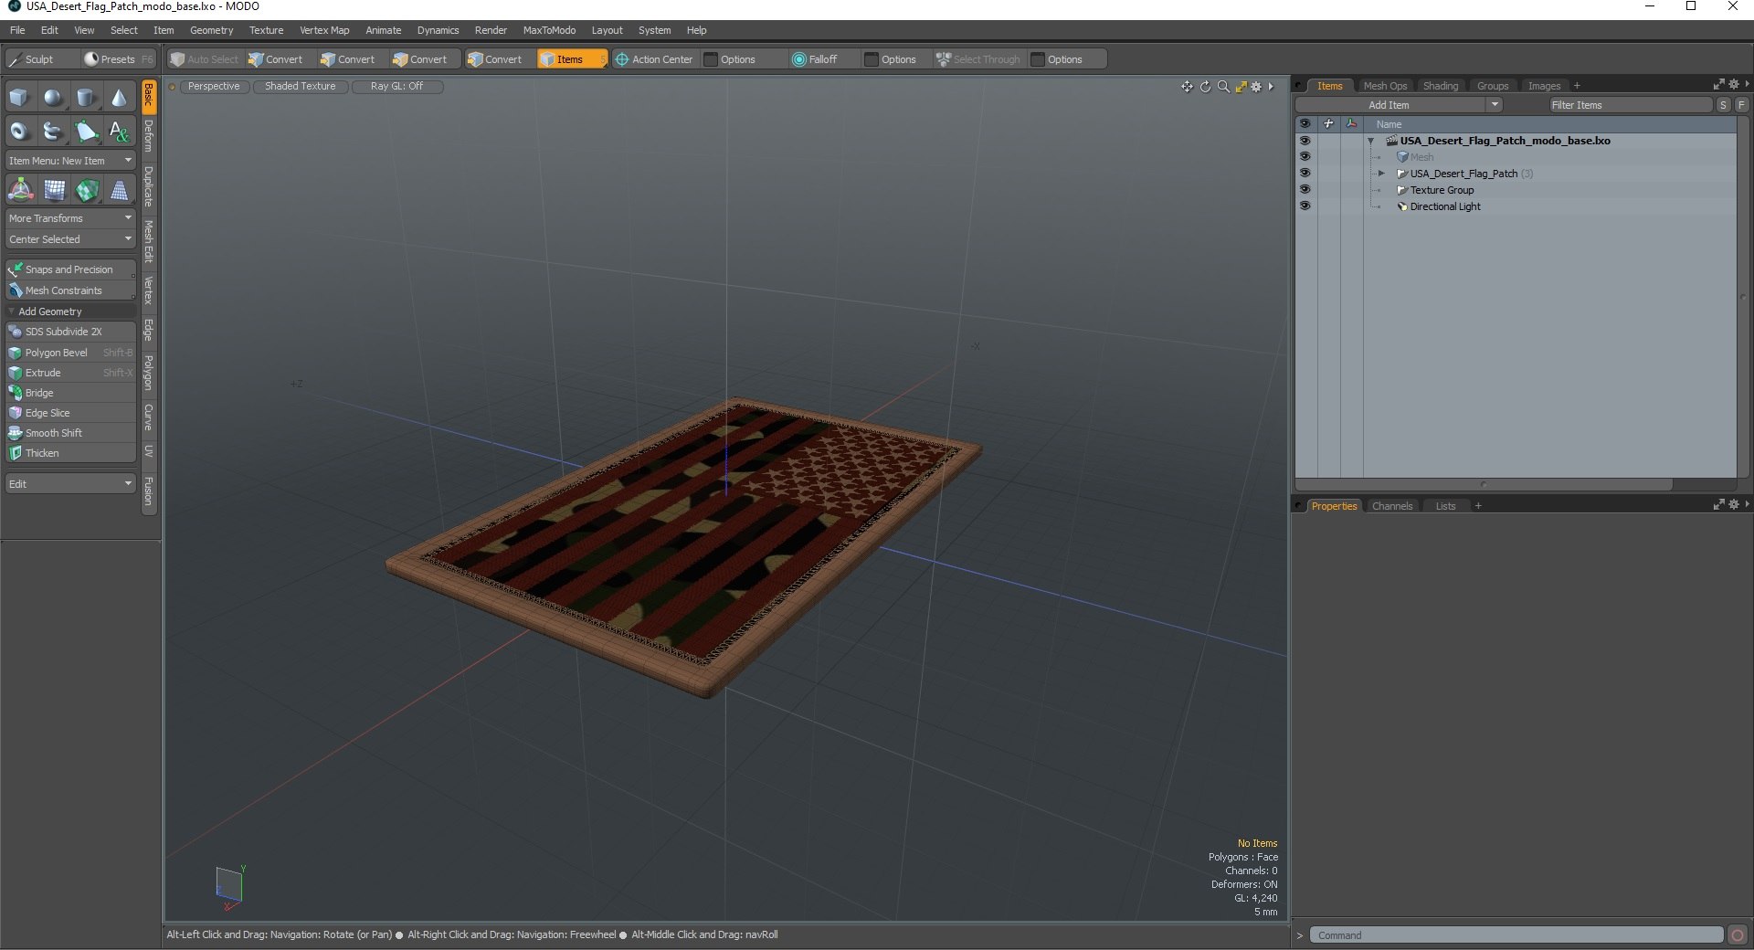Click the Command input field
This screenshot has width=1754, height=950.
(1516, 935)
